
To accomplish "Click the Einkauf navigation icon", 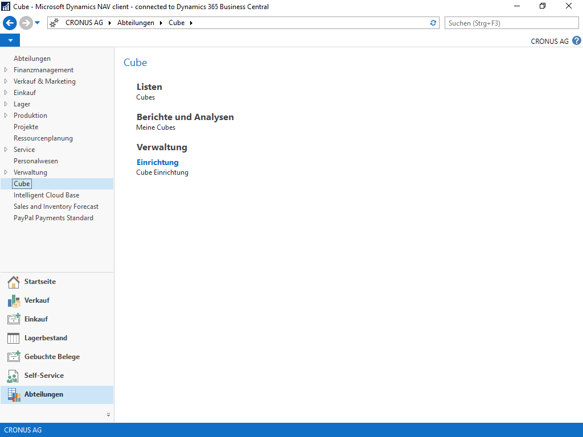I will coord(14,319).
